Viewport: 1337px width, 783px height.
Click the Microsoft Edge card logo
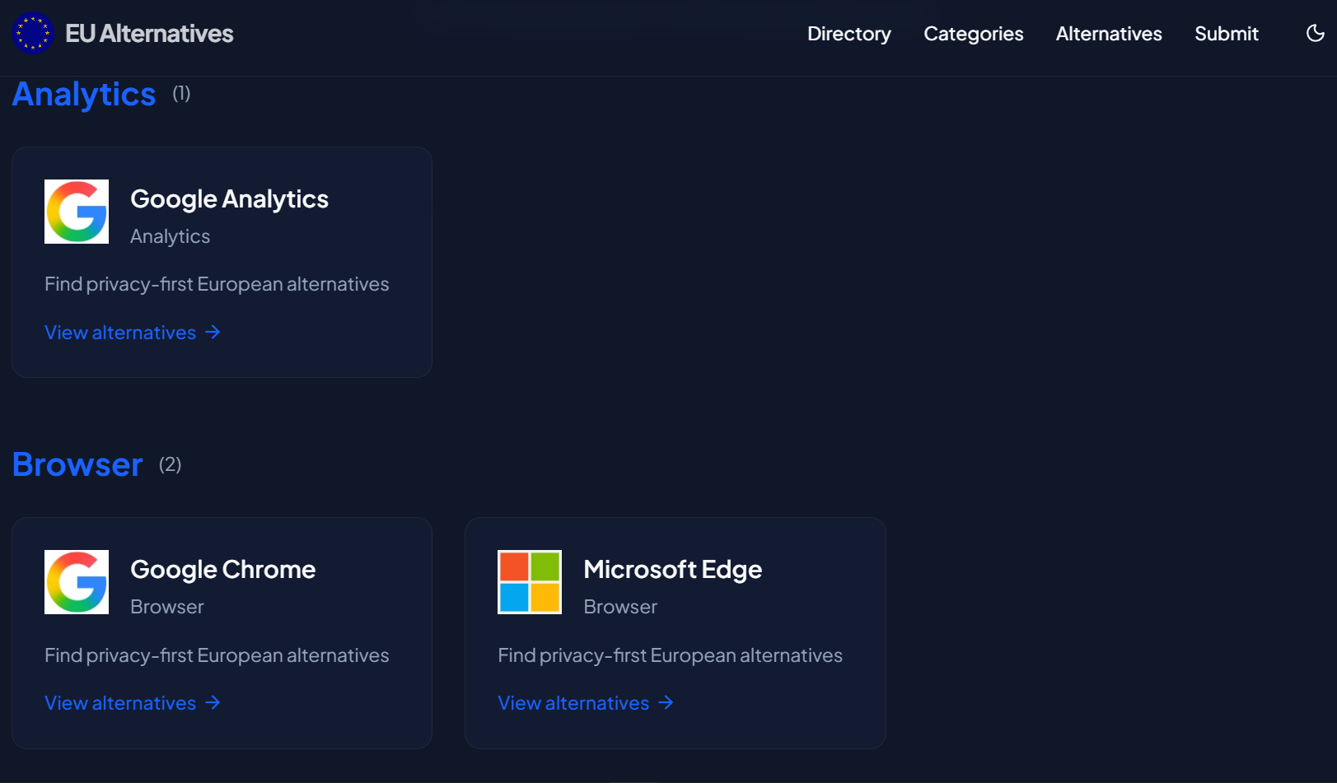click(530, 582)
